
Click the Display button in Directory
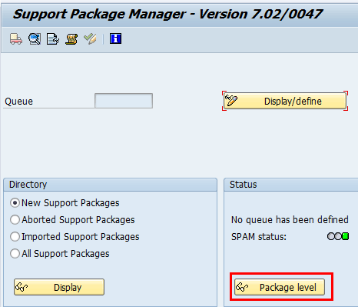click(59, 287)
